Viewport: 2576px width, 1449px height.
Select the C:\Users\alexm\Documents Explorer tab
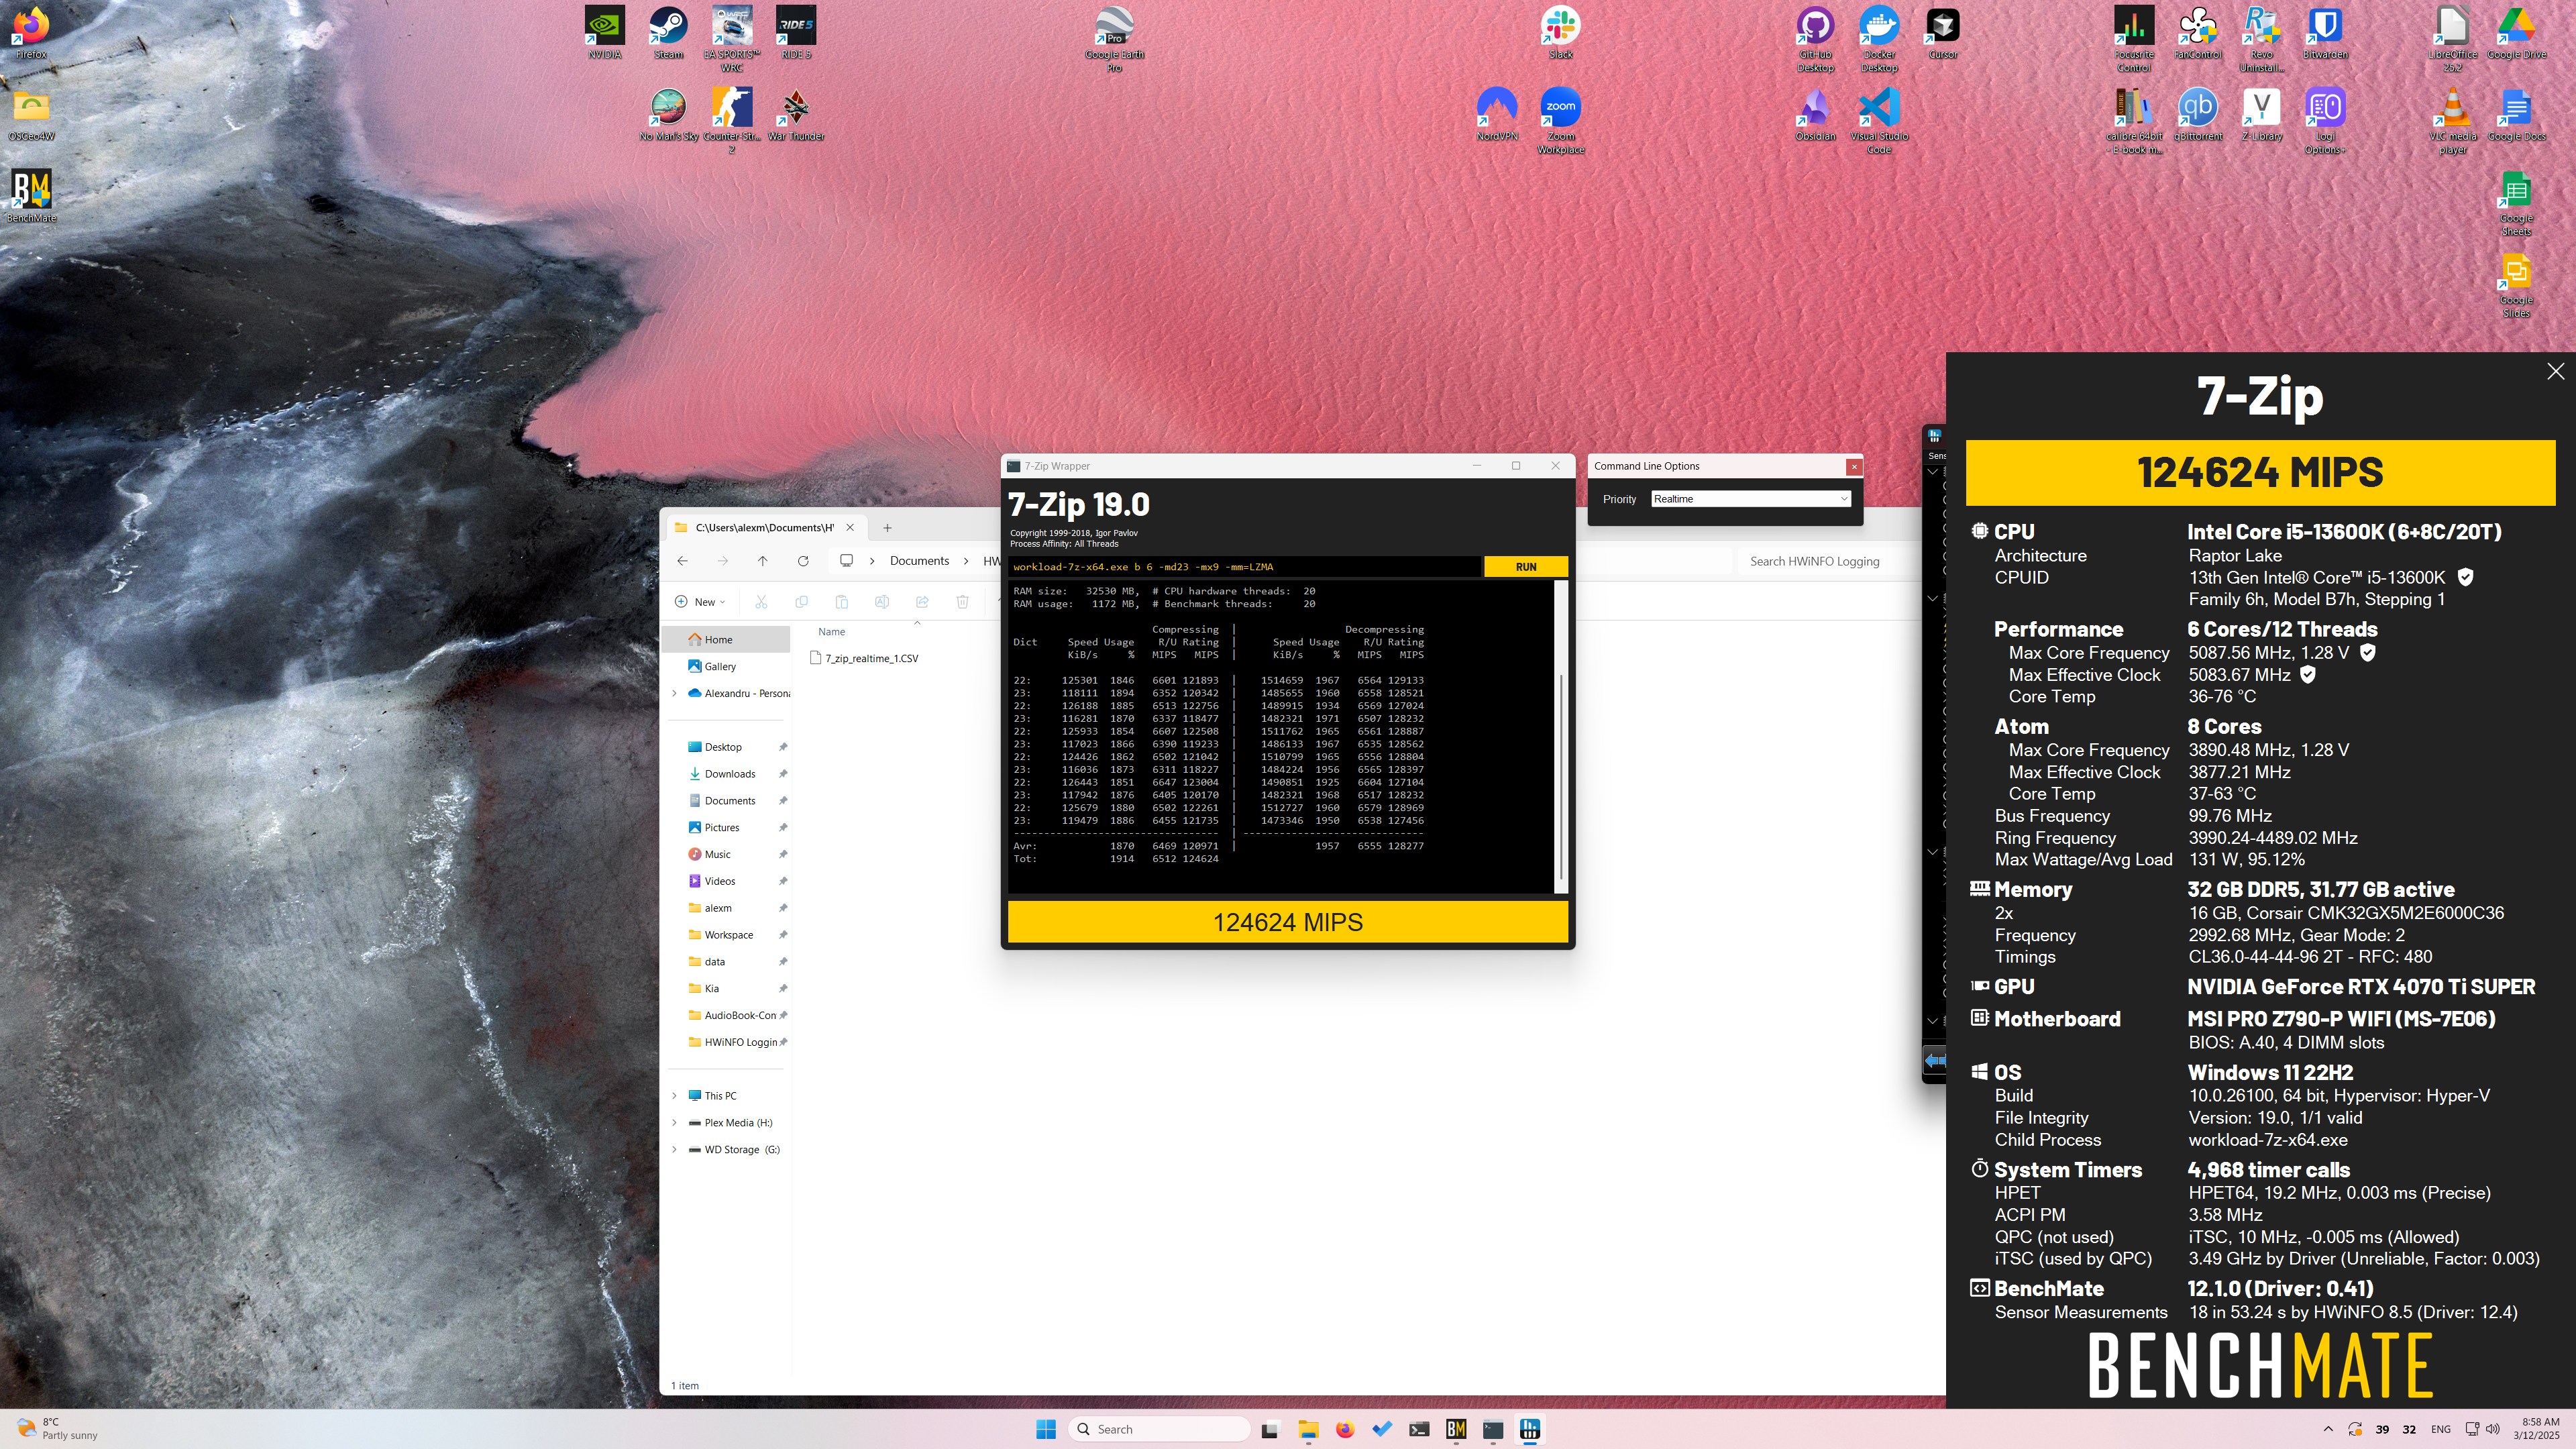[x=764, y=528]
